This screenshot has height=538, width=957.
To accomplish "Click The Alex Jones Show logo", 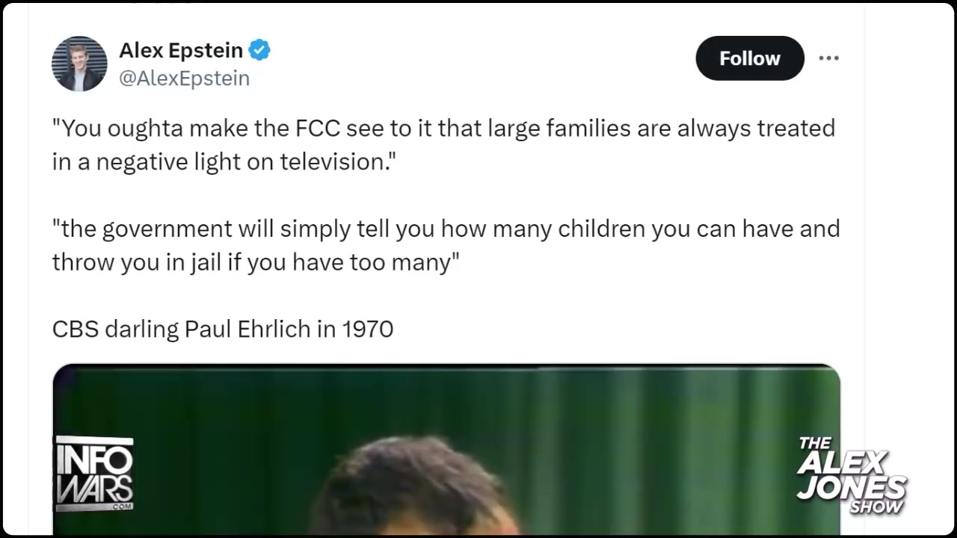I will (x=851, y=476).
